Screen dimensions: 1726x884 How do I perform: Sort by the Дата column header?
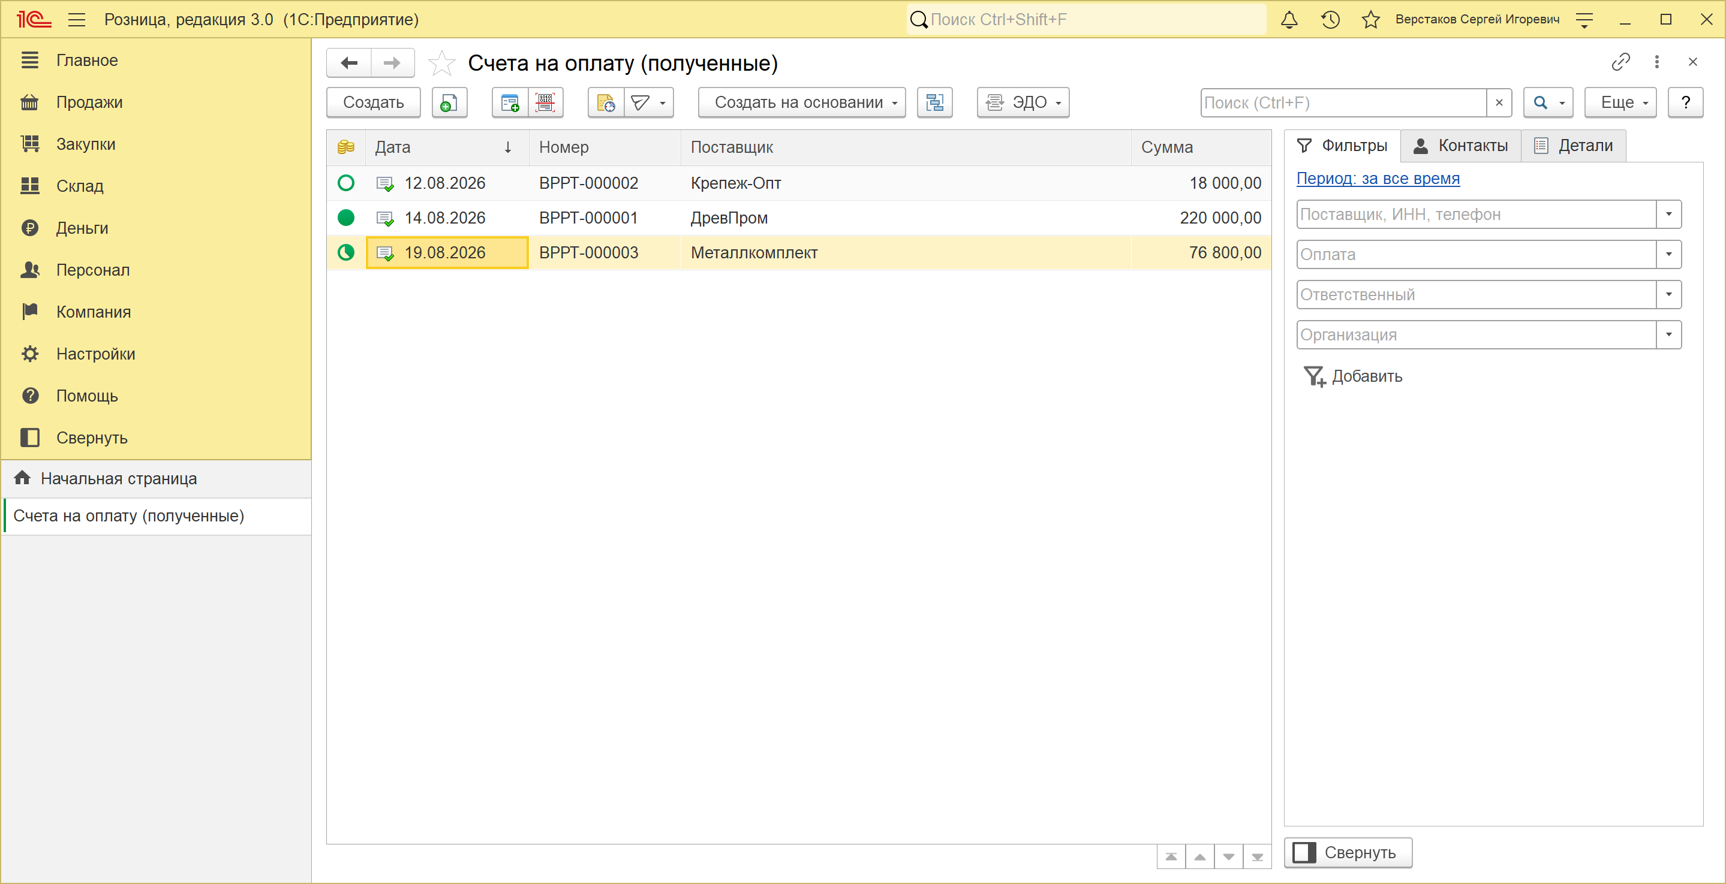click(x=447, y=147)
